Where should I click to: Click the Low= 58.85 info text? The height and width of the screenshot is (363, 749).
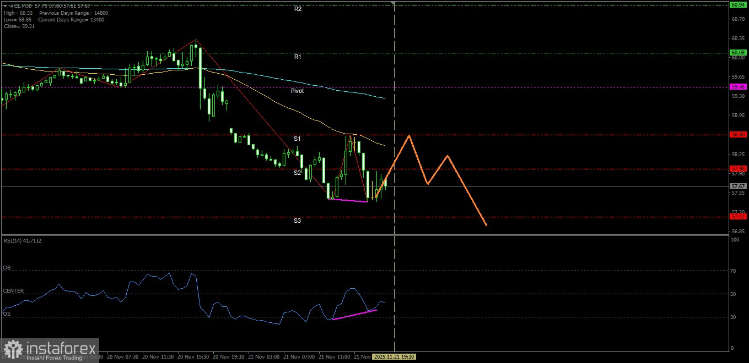[x=17, y=19]
